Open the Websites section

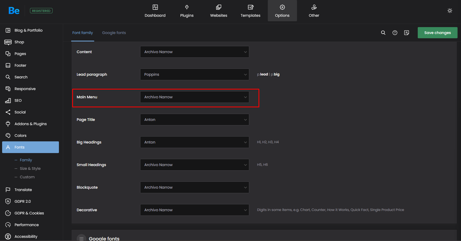[x=218, y=11]
